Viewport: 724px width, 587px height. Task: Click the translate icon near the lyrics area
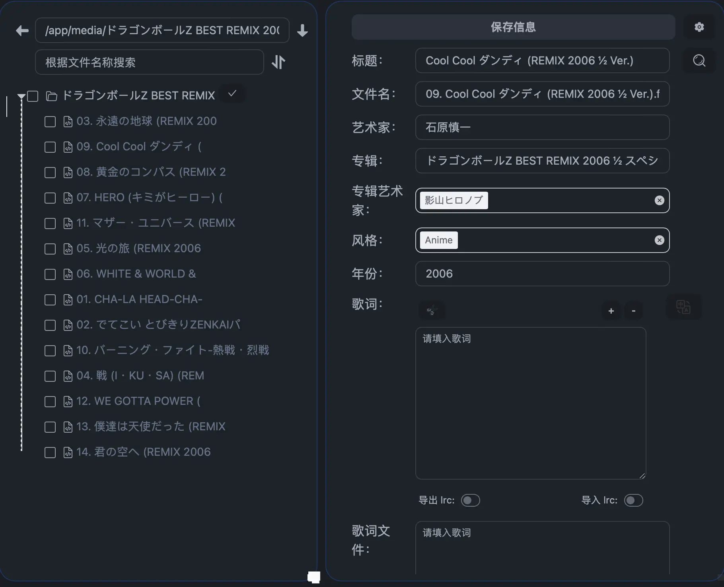pos(684,307)
